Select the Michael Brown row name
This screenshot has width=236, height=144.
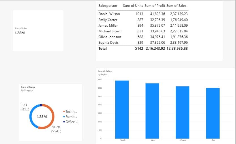click(x=110, y=31)
